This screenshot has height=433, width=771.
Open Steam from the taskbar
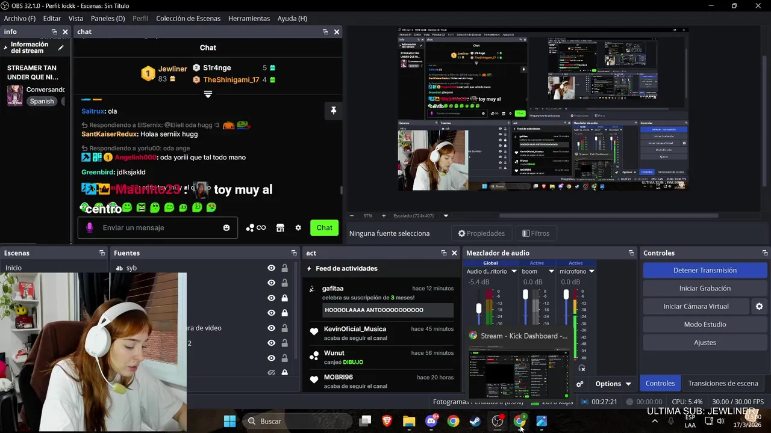pyautogui.click(x=475, y=421)
